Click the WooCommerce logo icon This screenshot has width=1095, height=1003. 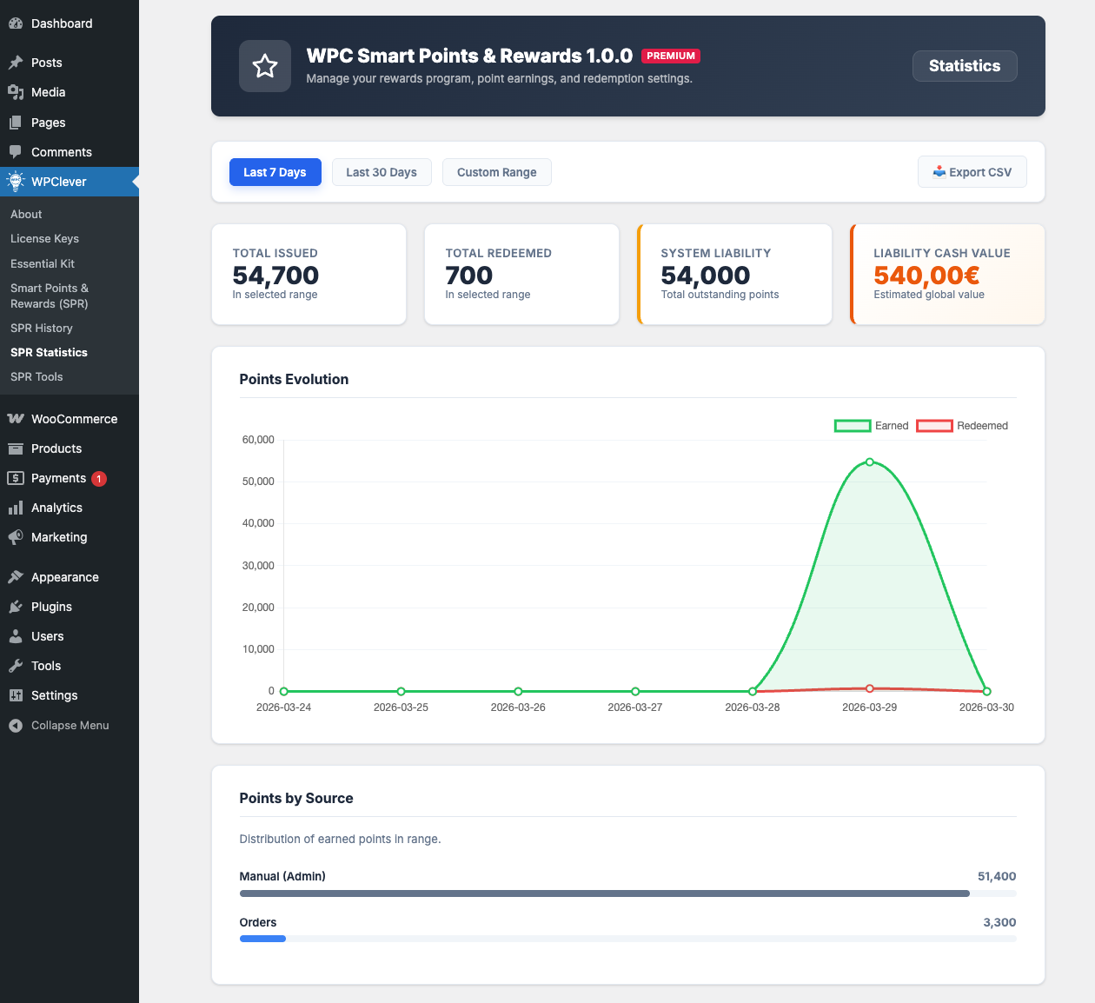point(16,419)
